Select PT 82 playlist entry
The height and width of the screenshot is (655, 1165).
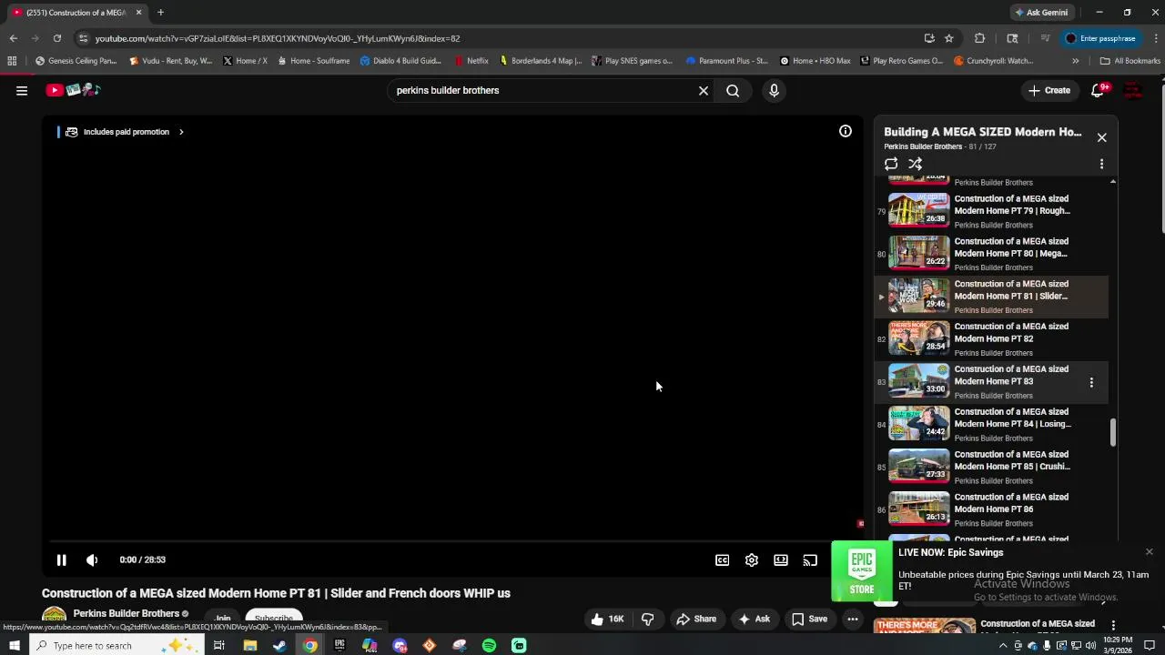pos(991,338)
